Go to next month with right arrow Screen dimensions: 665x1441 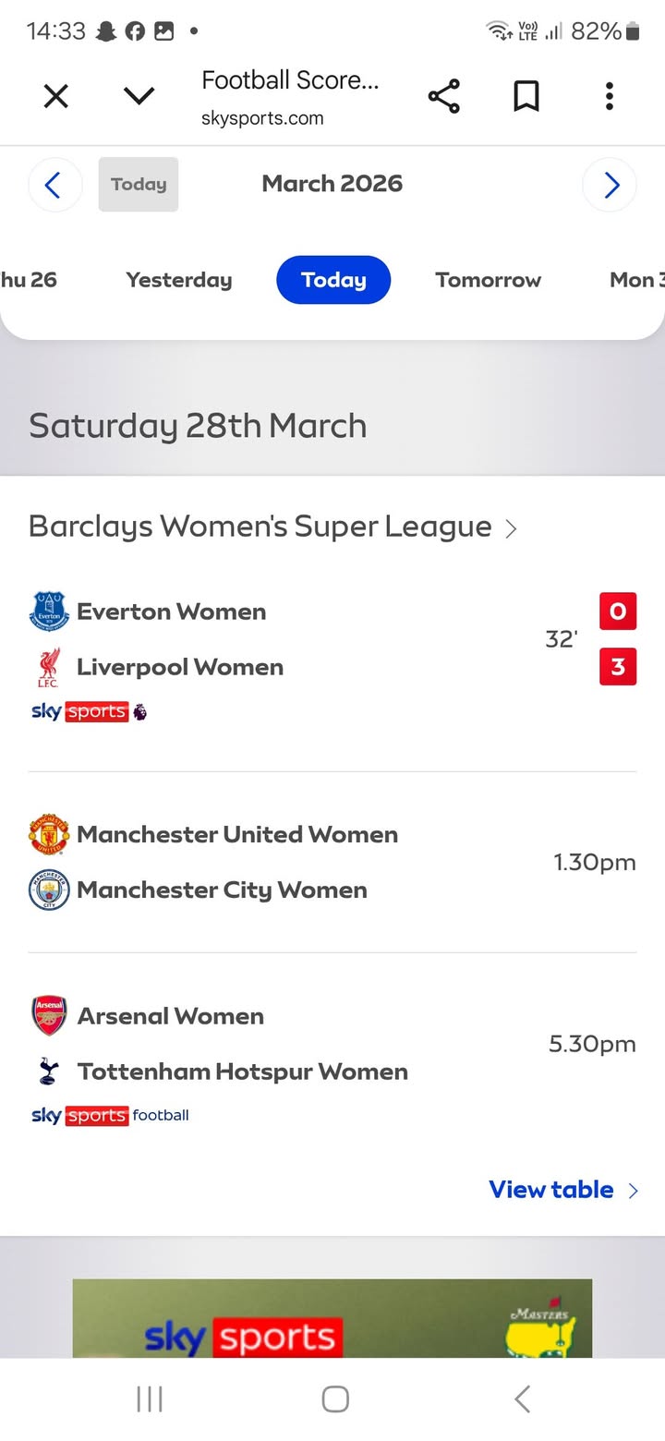coord(610,185)
